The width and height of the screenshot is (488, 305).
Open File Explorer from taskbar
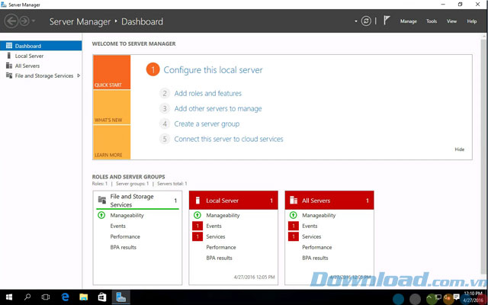[x=83, y=297]
